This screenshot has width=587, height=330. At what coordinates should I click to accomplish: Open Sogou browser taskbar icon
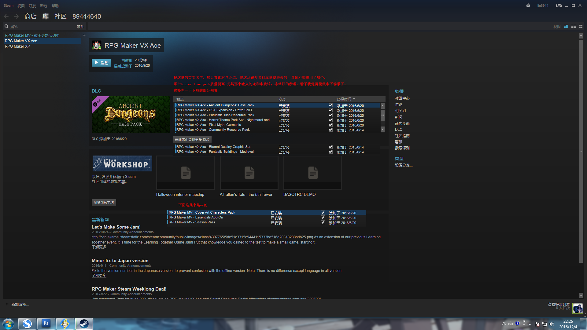coord(27,324)
